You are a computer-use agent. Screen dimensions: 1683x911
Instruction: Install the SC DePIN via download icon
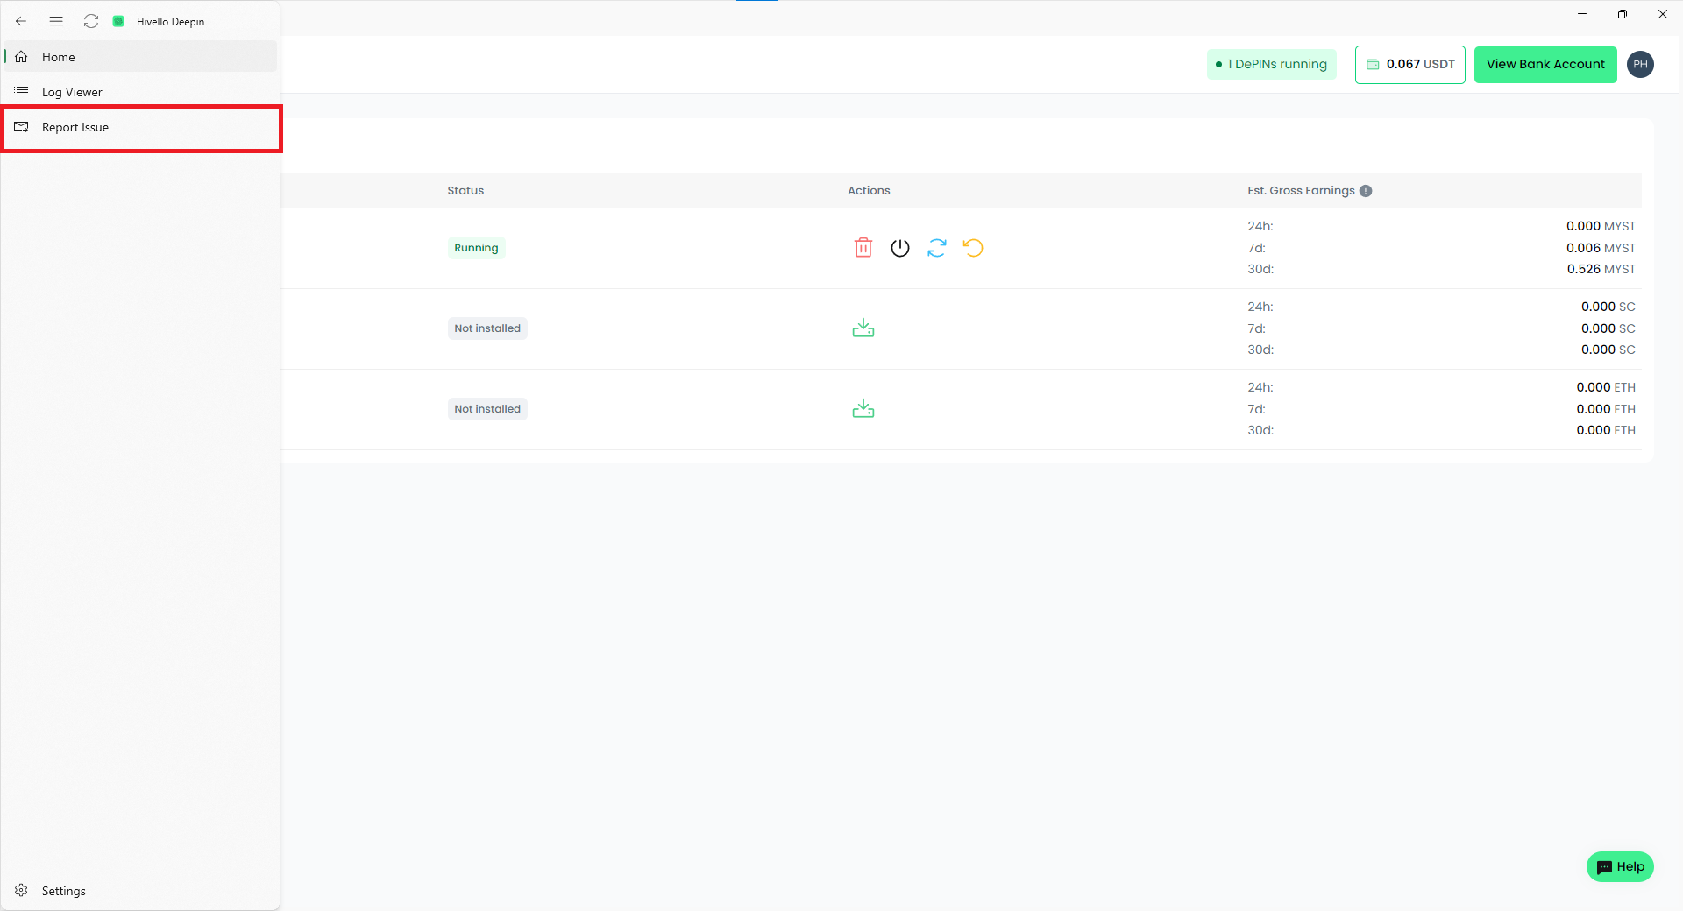click(863, 328)
